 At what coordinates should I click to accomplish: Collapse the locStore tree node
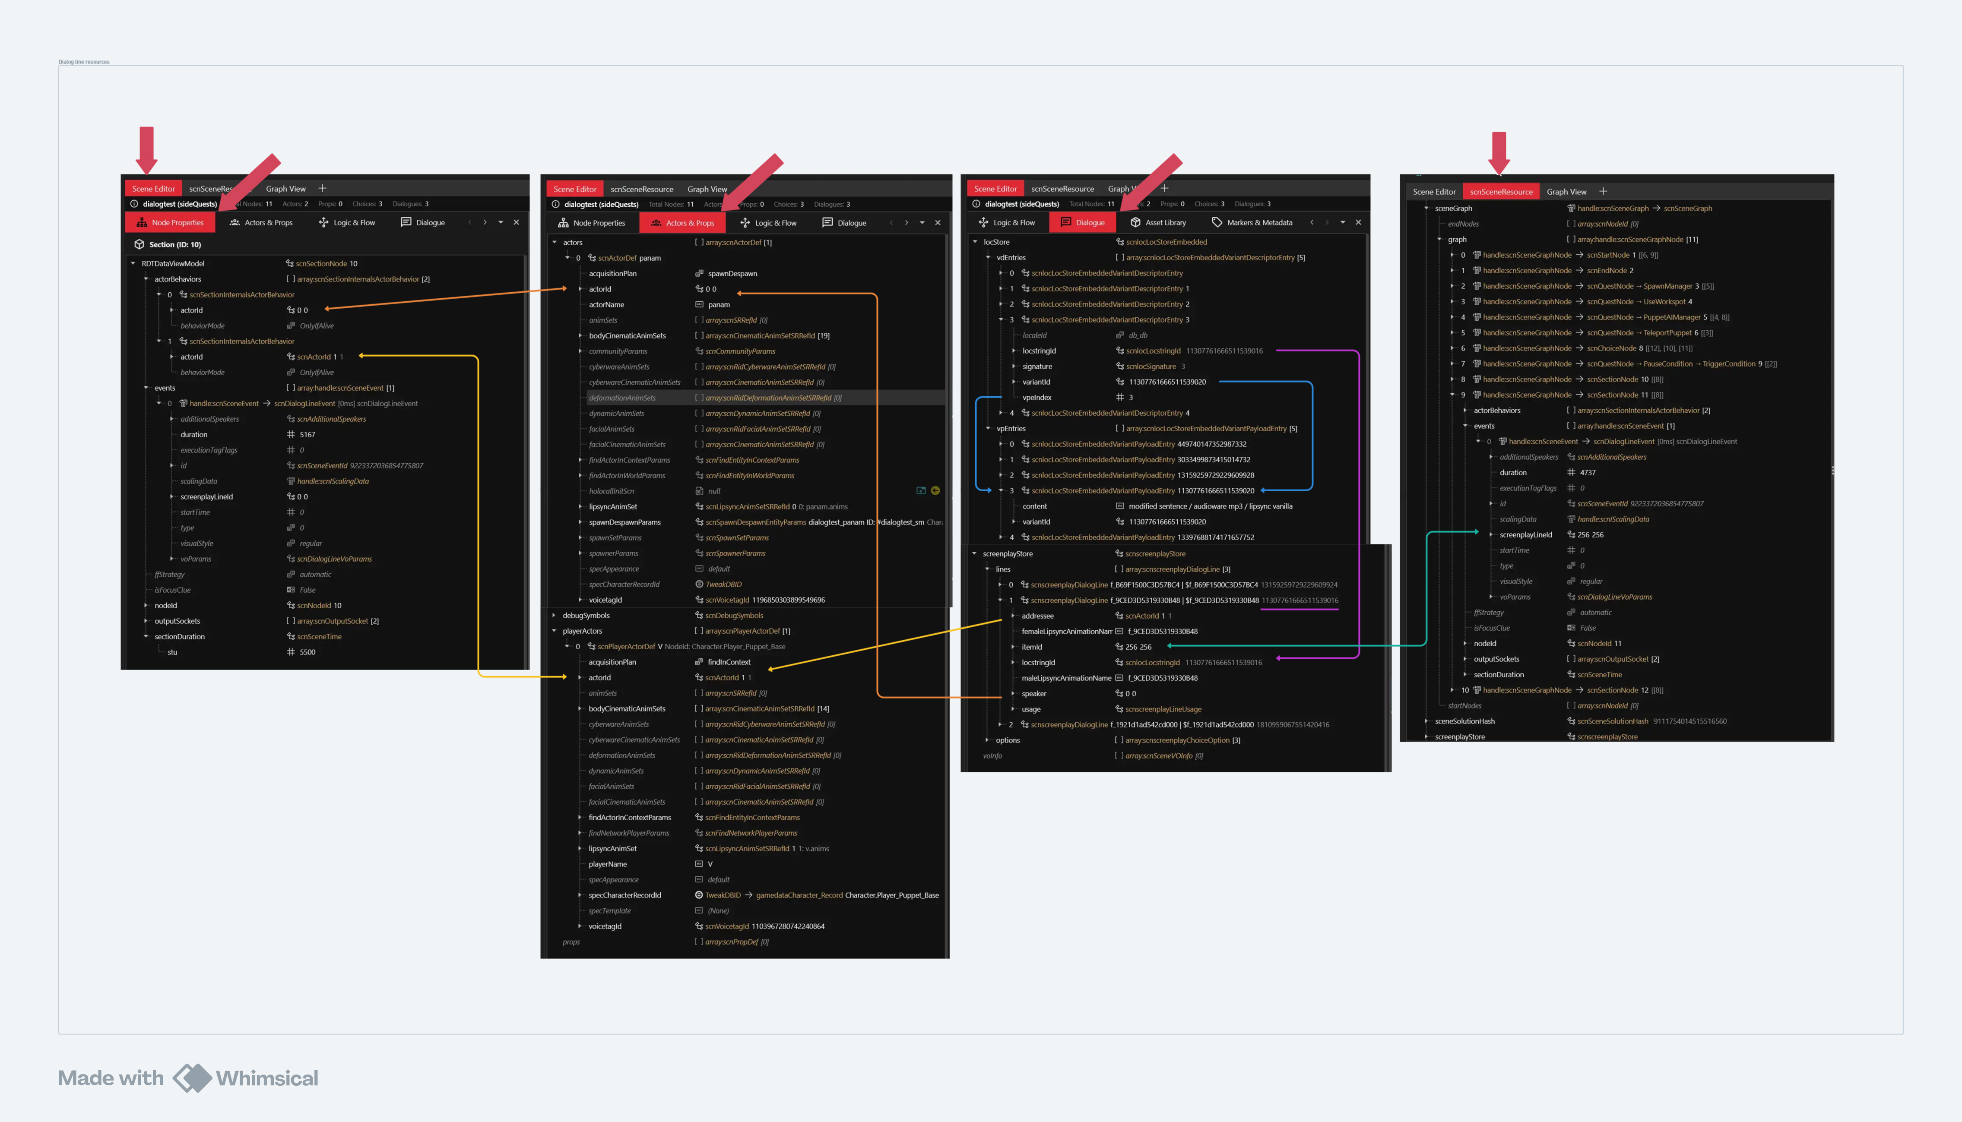tap(974, 242)
